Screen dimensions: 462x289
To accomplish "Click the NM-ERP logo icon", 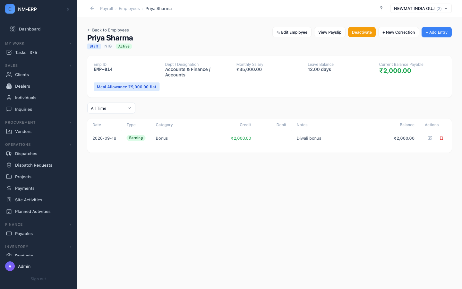I will point(10,9).
